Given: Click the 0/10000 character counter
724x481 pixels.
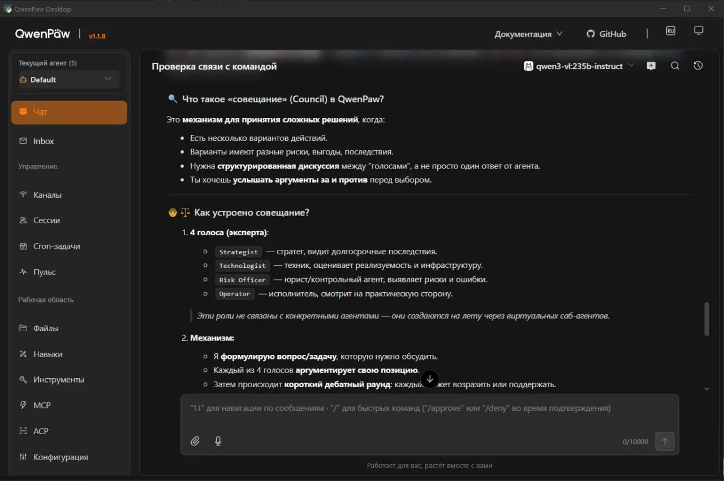Looking at the screenshot, I should click(635, 441).
